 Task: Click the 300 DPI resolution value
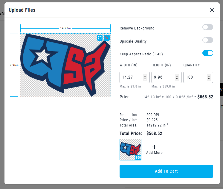(153, 115)
